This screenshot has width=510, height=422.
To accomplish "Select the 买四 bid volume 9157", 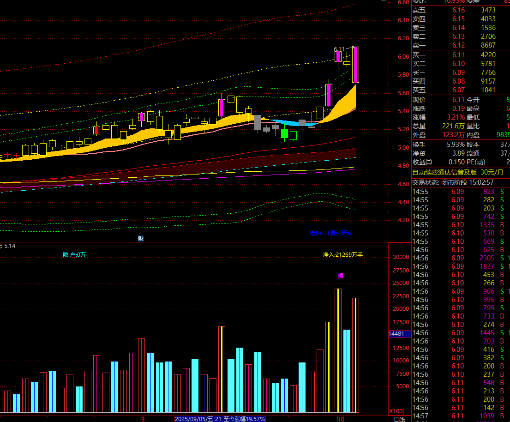I will 488,81.
